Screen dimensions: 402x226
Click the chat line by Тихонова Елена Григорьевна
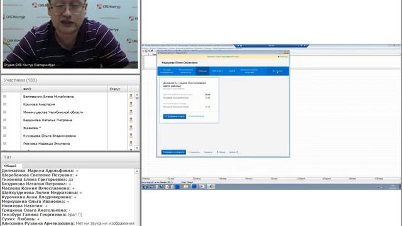tap(38, 180)
